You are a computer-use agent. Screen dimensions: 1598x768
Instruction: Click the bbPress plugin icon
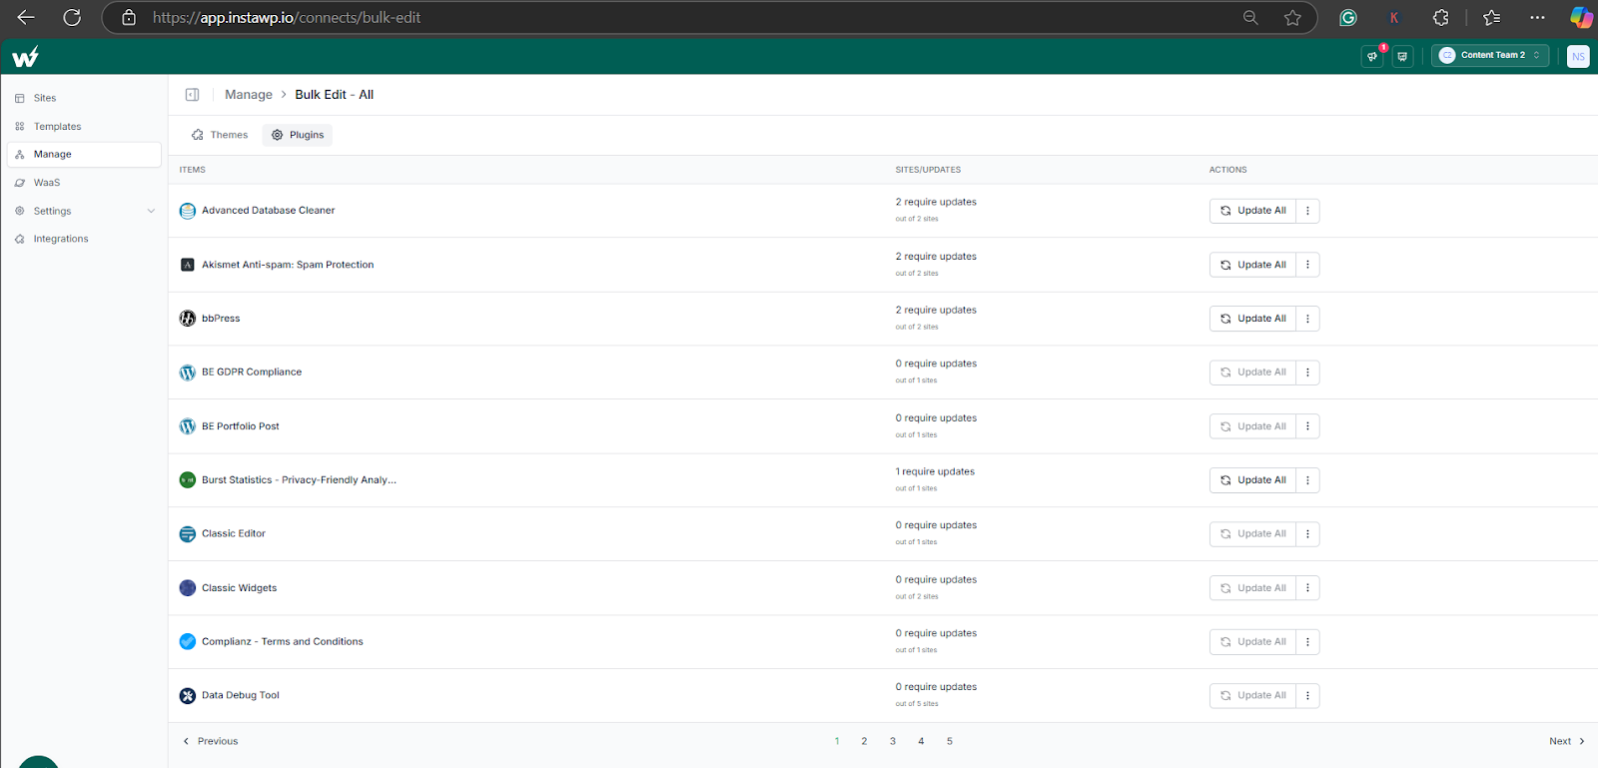[x=187, y=319]
